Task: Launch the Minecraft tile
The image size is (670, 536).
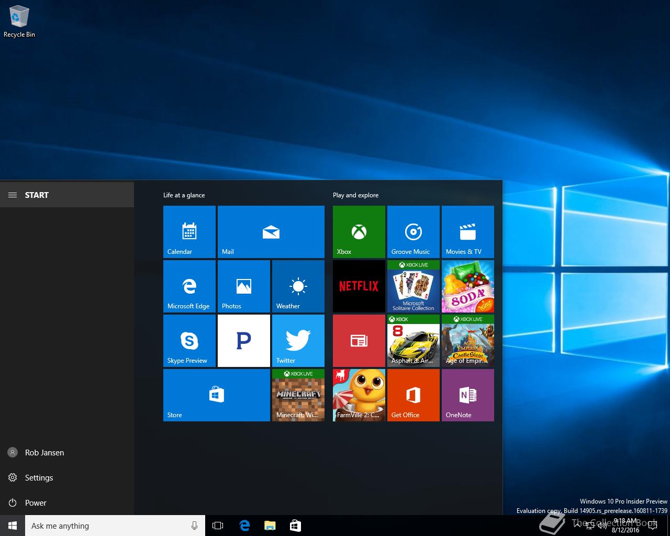Action: 298,395
